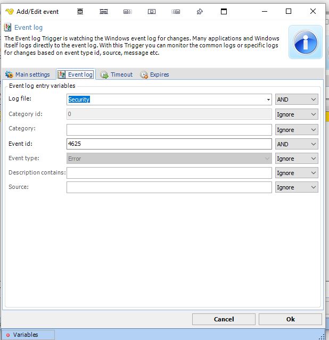Confirm the event with the Ok button
Image resolution: width=329 pixels, height=340 pixels.
tap(290, 319)
